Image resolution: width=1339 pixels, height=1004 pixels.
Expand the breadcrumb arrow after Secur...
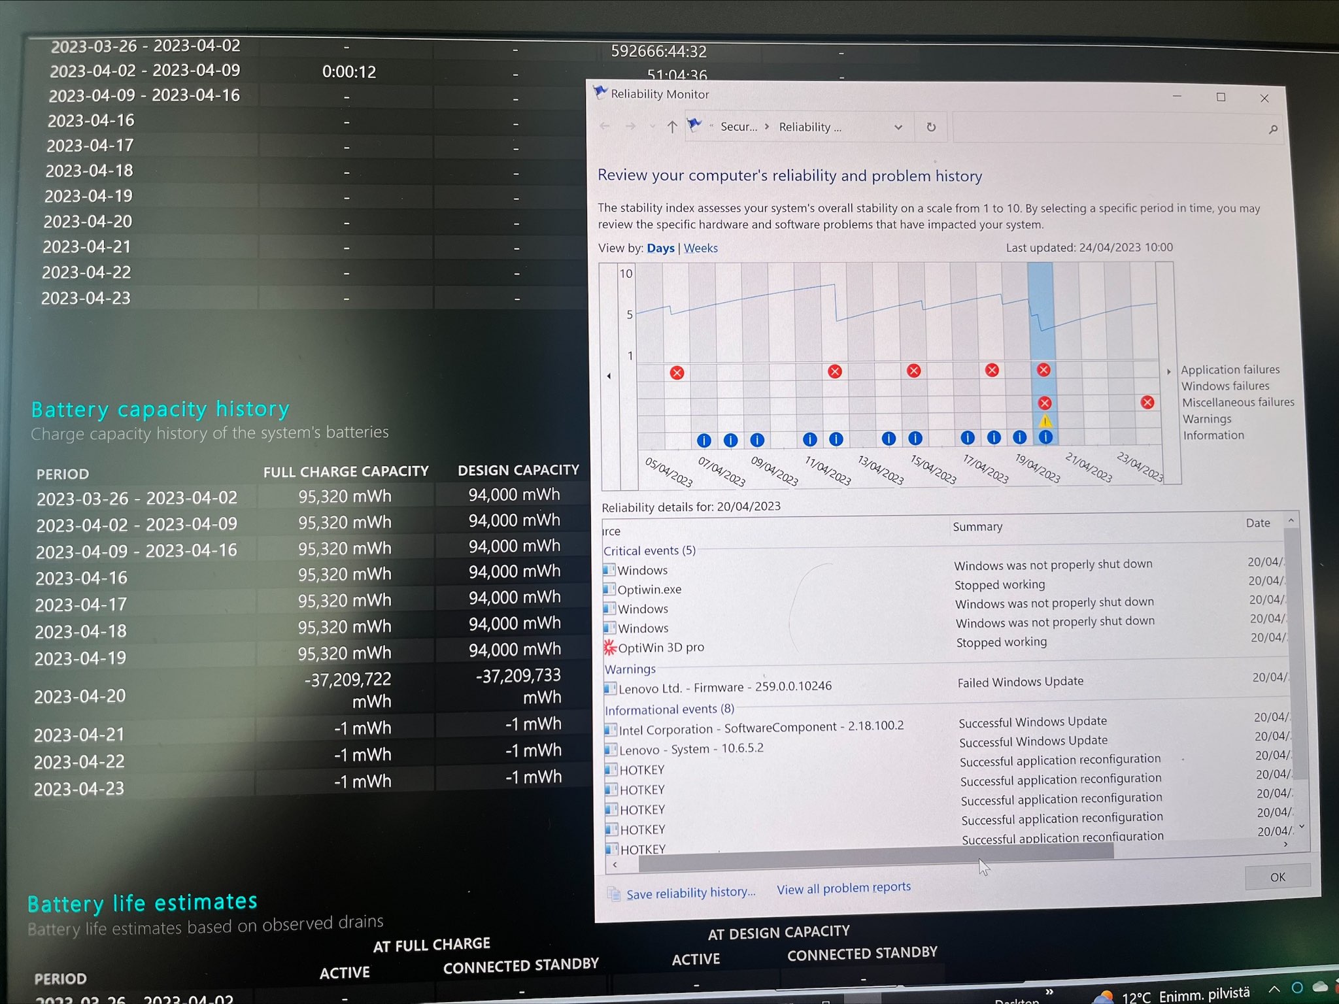(767, 126)
